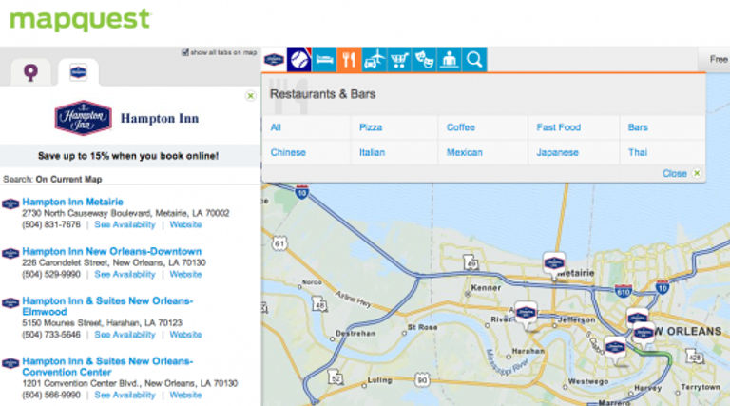Click the mapquest logo
The image size is (730, 406).
[80, 20]
